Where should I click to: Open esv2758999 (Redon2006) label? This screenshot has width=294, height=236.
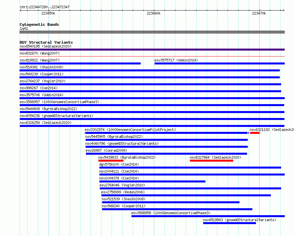pos(123,192)
